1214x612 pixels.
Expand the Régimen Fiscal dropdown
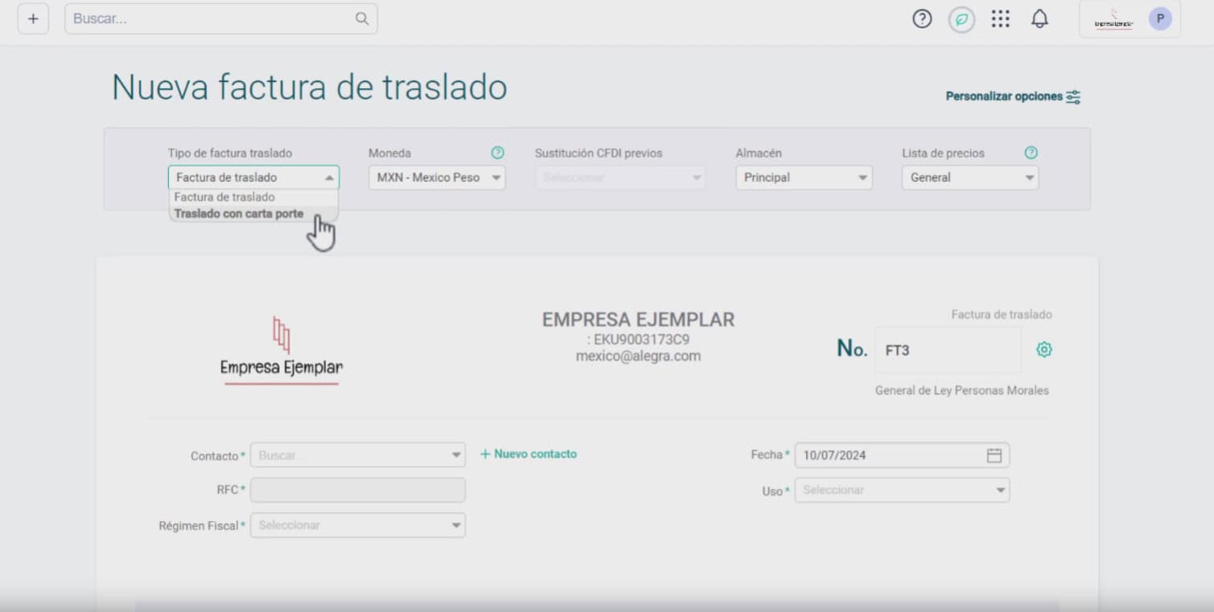(358, 525)
